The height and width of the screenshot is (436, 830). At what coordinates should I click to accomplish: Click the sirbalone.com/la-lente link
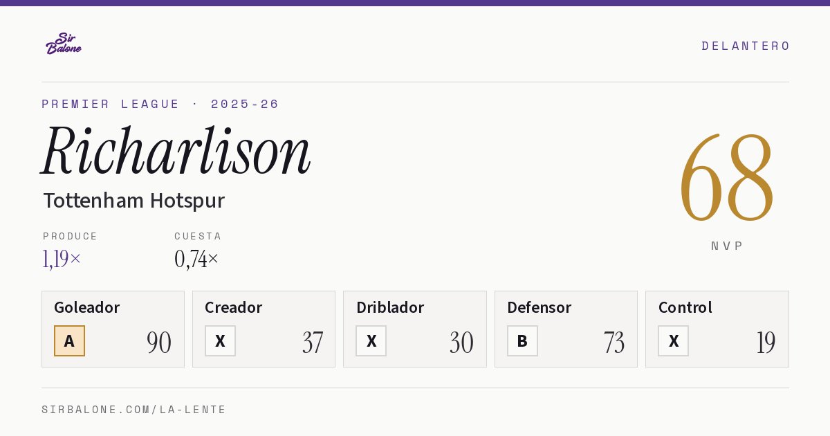[134, 410]
